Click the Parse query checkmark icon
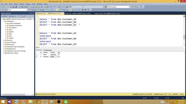Screen dimensions: 186x104 coord(49,10)
